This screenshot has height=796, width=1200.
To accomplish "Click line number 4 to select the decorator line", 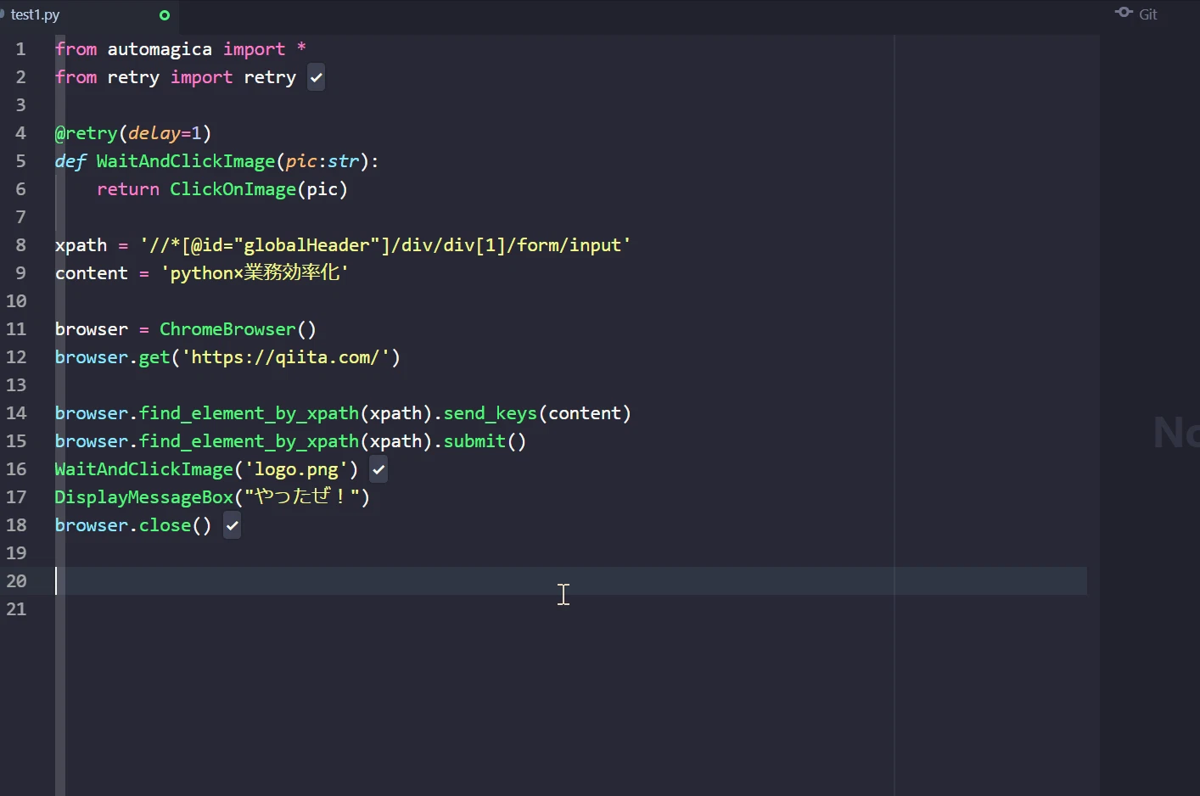I will coord(20,133).
